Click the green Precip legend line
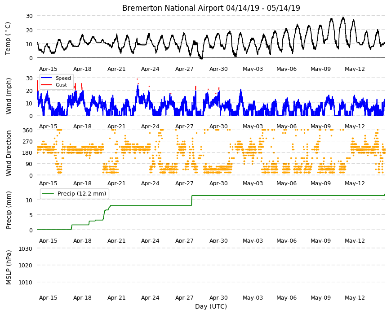Screen dimensions: 391x314 [x=48, y=194]
